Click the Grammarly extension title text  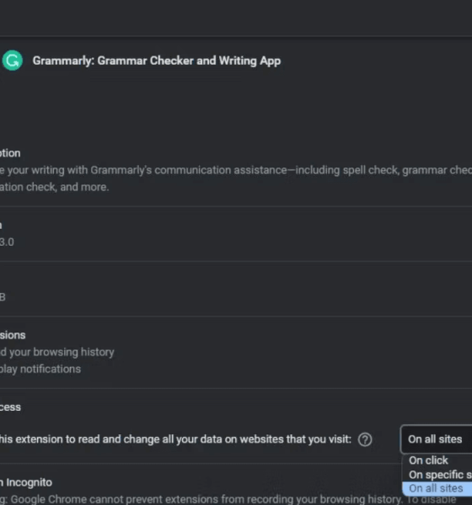[x=157, y=61]
